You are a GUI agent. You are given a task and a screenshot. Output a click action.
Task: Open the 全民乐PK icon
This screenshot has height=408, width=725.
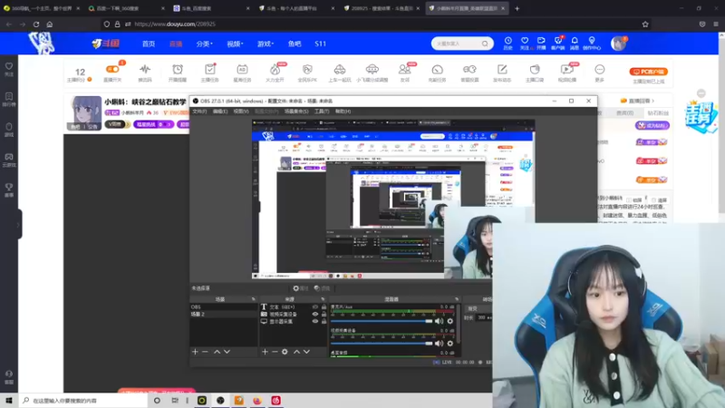click(x=307, y=70)
